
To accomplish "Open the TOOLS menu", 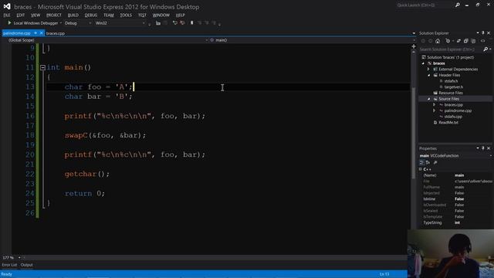I will (x=126, y=15).
